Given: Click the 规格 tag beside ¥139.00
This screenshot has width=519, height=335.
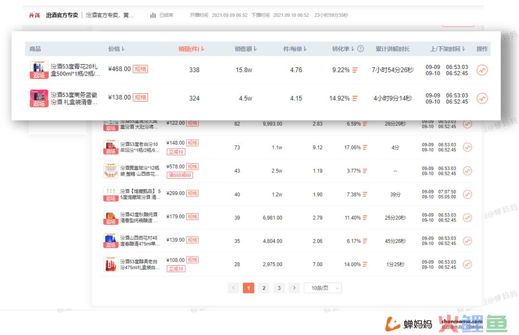Looking at the screenshot, I should click(x=192, y=240).
